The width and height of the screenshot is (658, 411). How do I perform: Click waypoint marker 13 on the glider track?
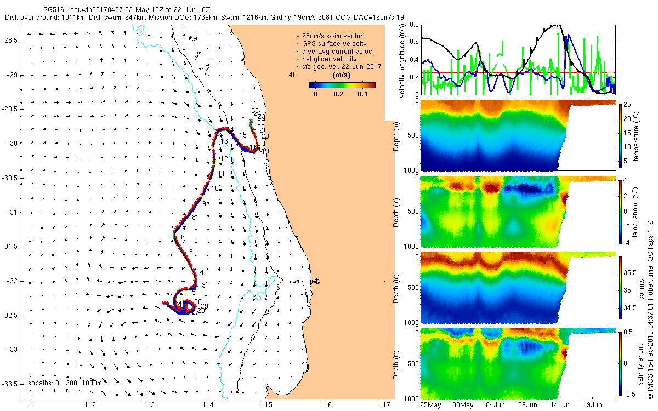224,141
